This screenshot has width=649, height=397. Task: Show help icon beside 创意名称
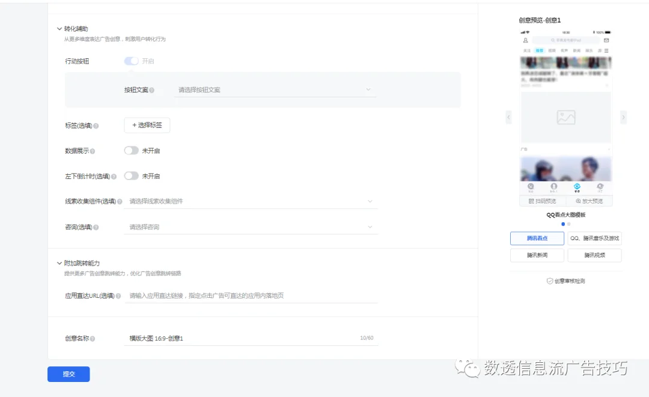[x=93, y=339]
